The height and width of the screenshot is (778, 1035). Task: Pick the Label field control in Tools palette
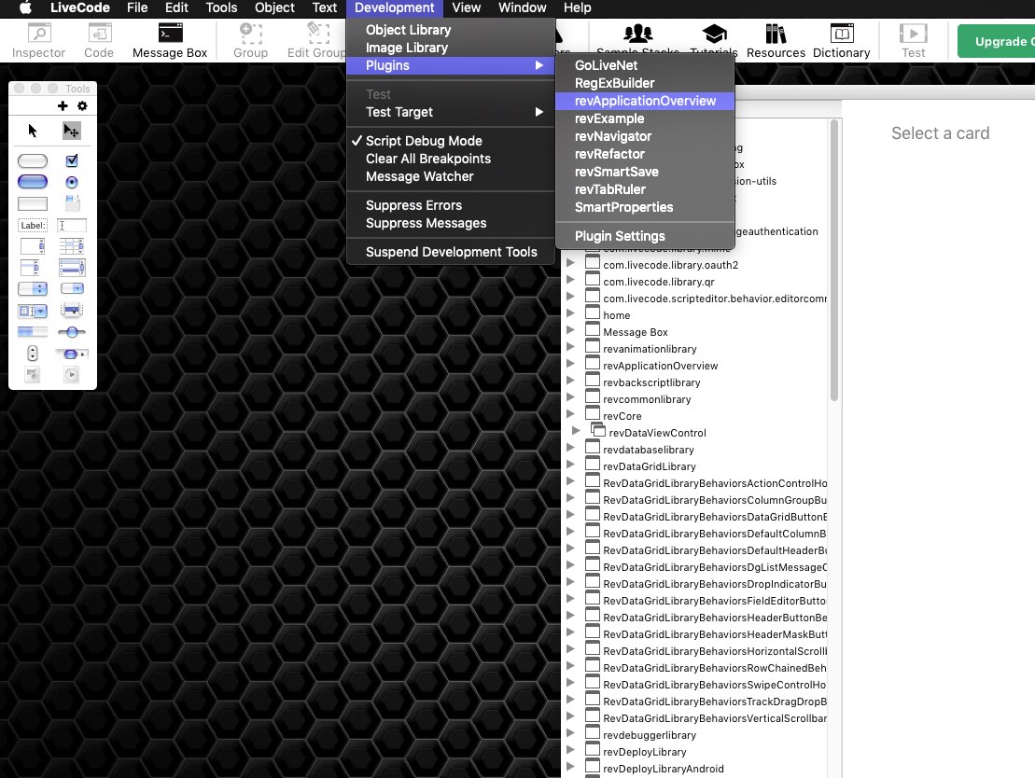[32, 226]
